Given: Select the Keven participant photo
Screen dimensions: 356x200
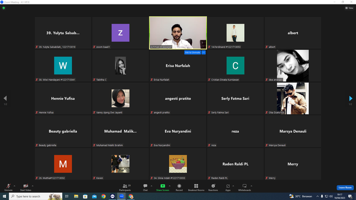Looking at the screenshot, I should 120,164.
